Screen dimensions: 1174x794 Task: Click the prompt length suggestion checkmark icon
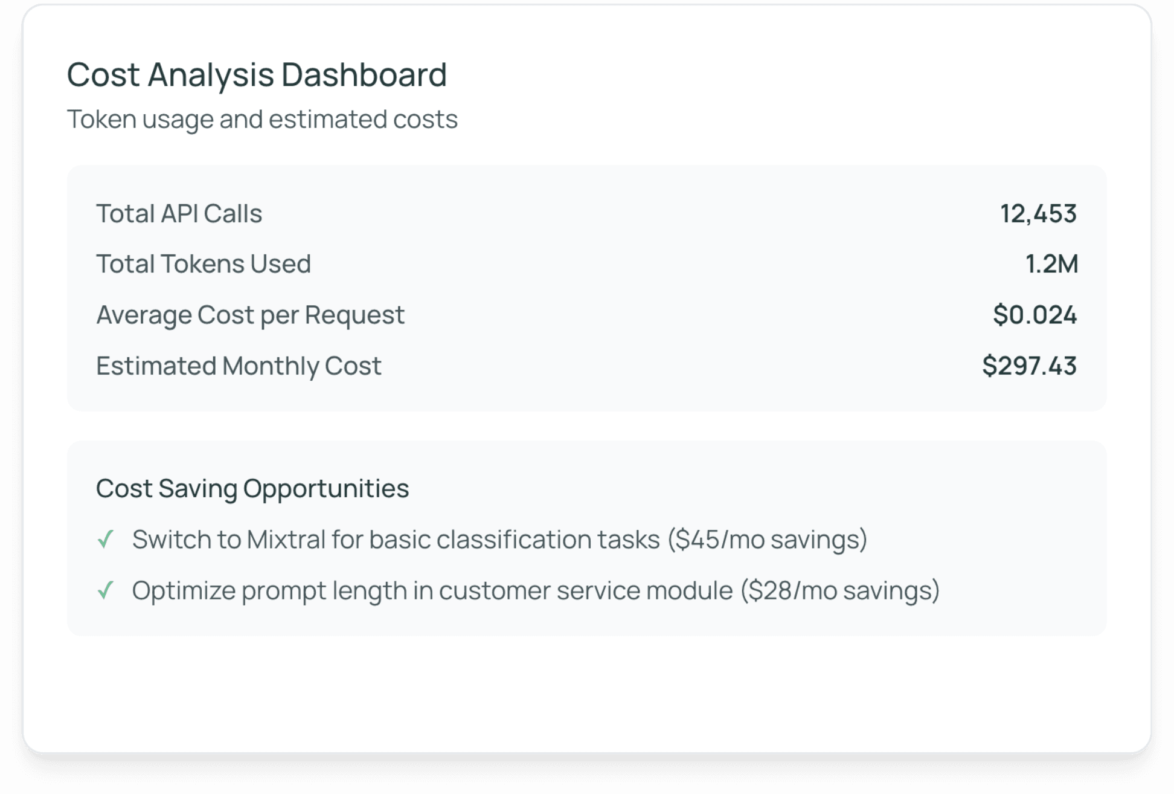point(106,590)
